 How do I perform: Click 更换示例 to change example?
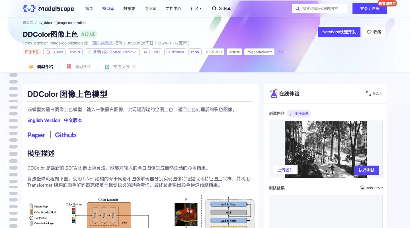pos(299,114)
